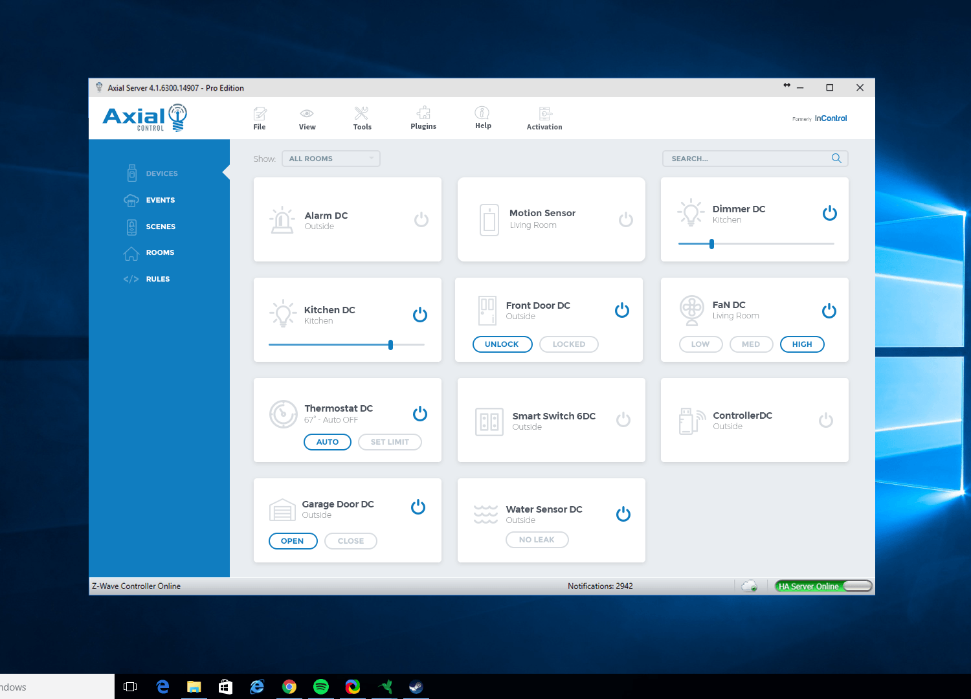Open File Explorer from the taskbar
Image resolution: width=971 pixels, height=699 pixels.
point(194,687)
